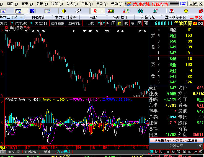Switch to the 商品市场 tab
This screenshot has width=204, height=157.
(x=148, y=18)
